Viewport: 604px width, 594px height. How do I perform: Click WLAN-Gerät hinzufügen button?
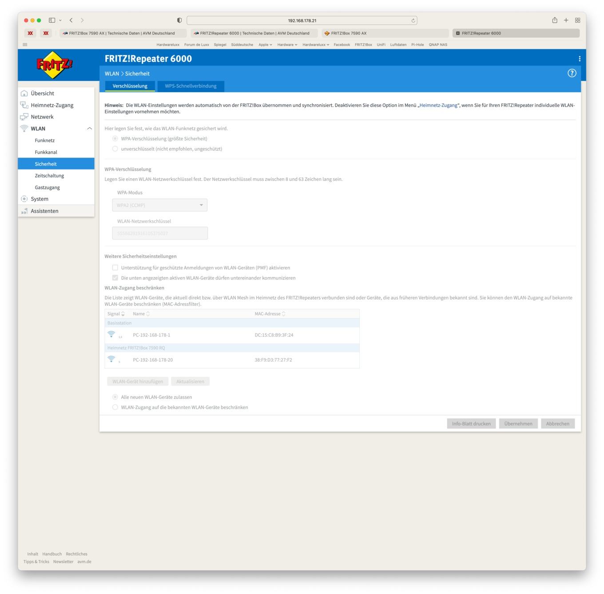[138, 381]
